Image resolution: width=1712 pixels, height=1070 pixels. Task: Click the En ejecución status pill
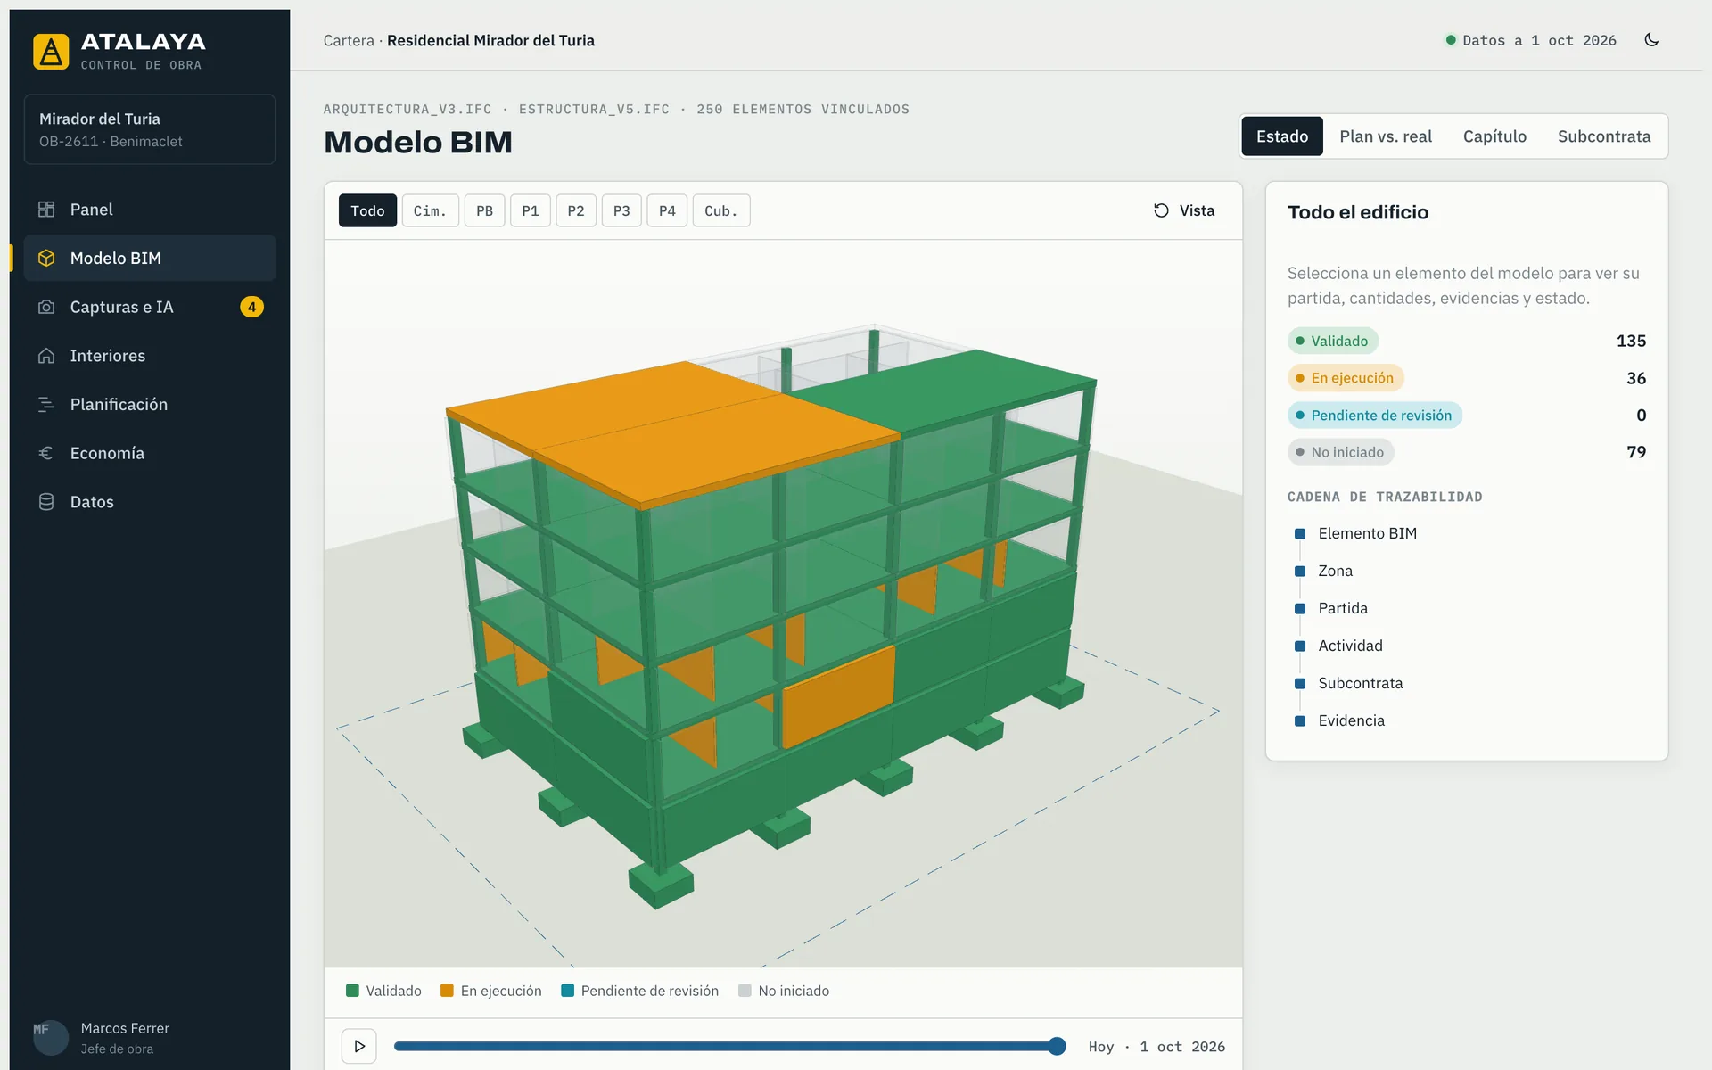tap(1346, 378)
